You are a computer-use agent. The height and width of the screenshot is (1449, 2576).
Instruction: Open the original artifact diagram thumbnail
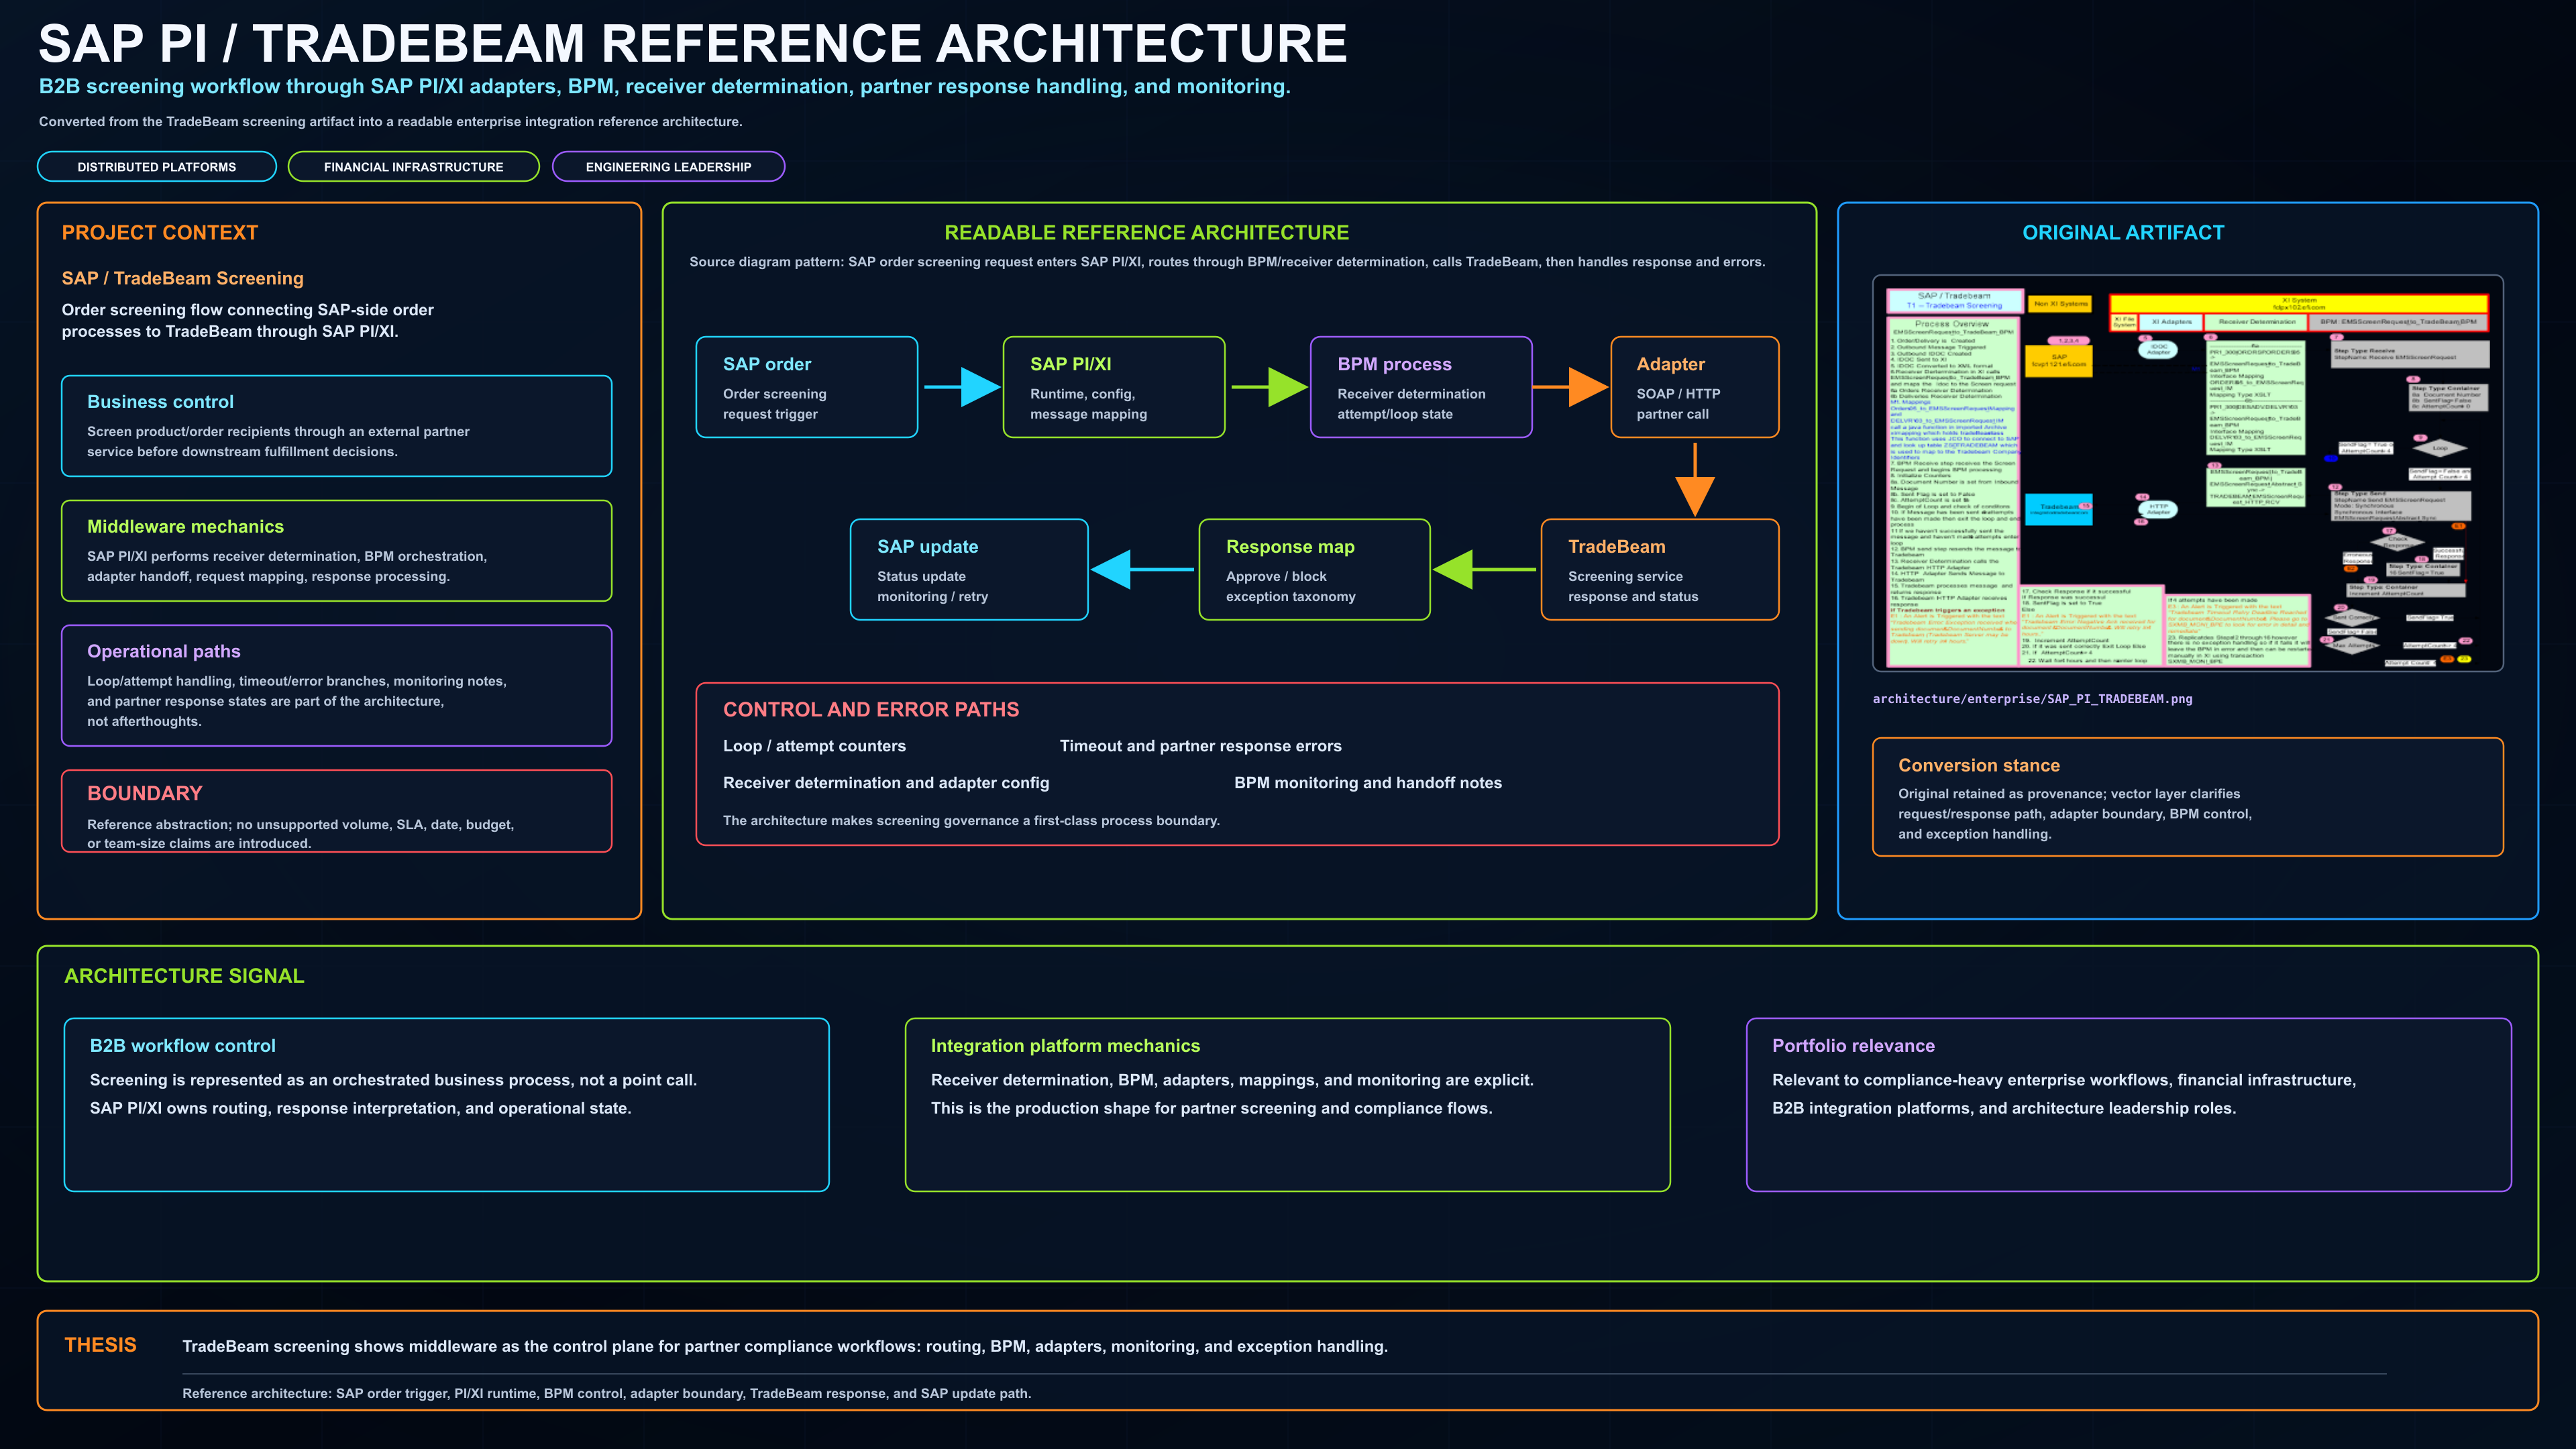tap(2187, 473)
